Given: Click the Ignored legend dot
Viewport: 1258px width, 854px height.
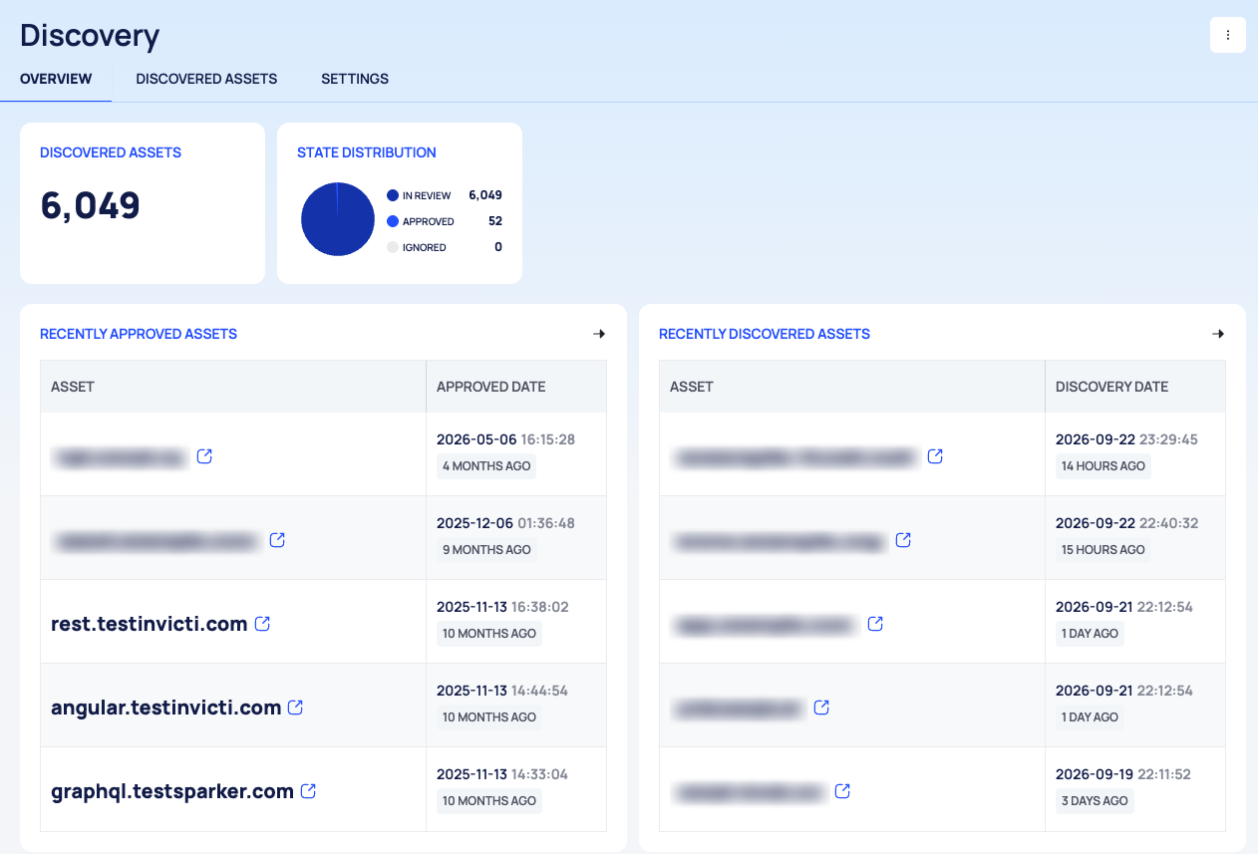Looking at the screenshot, I should point(393,247).
